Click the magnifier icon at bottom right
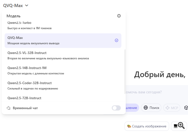The width and height of the screenshot is (188, 132). [181, 125]
